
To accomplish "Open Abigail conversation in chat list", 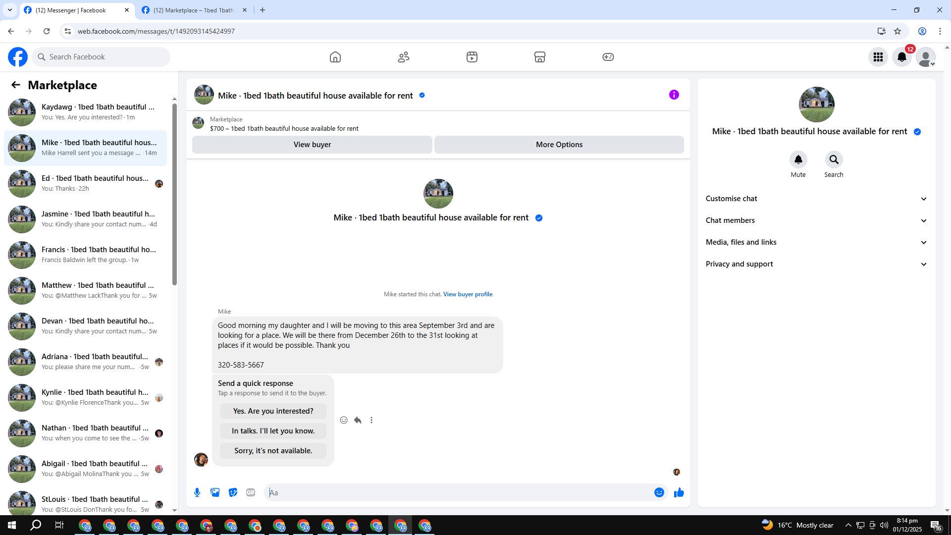I will pos(85,469).
